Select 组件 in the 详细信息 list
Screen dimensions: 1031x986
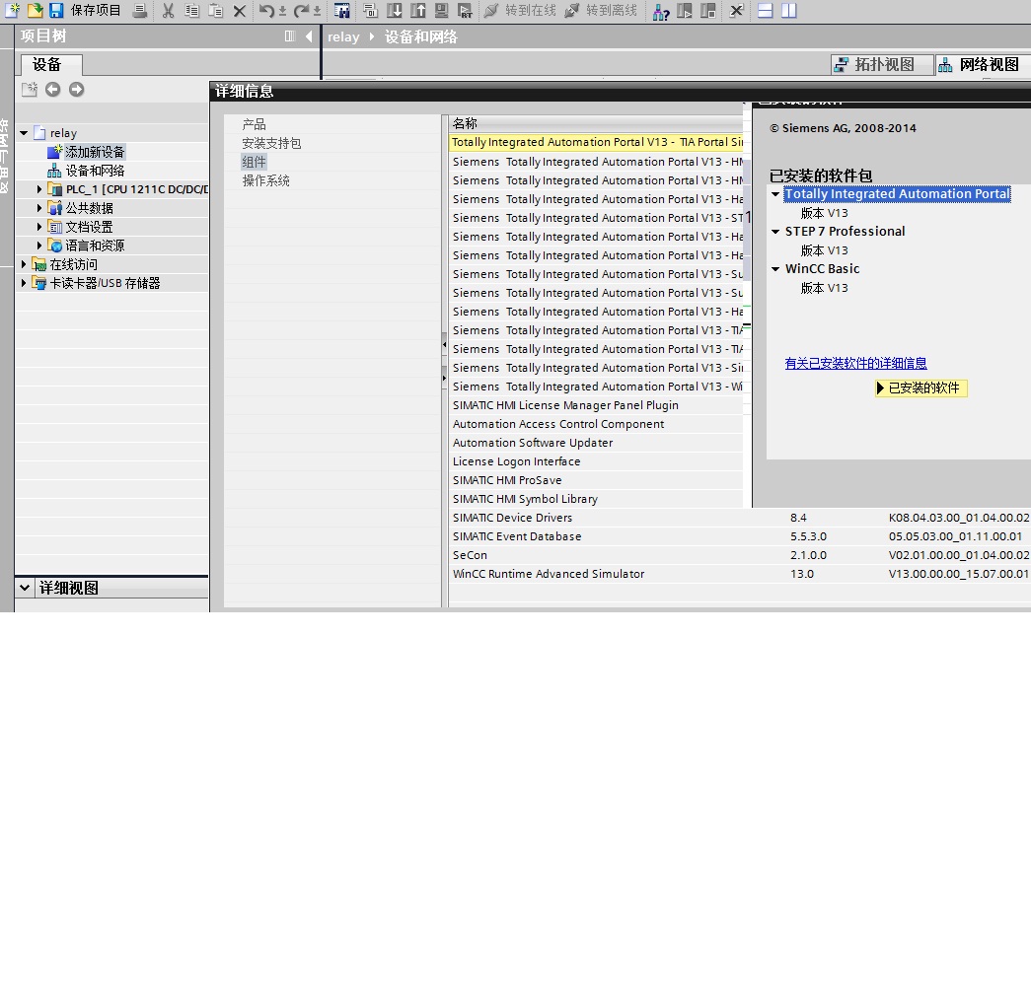tap(254, 162)
